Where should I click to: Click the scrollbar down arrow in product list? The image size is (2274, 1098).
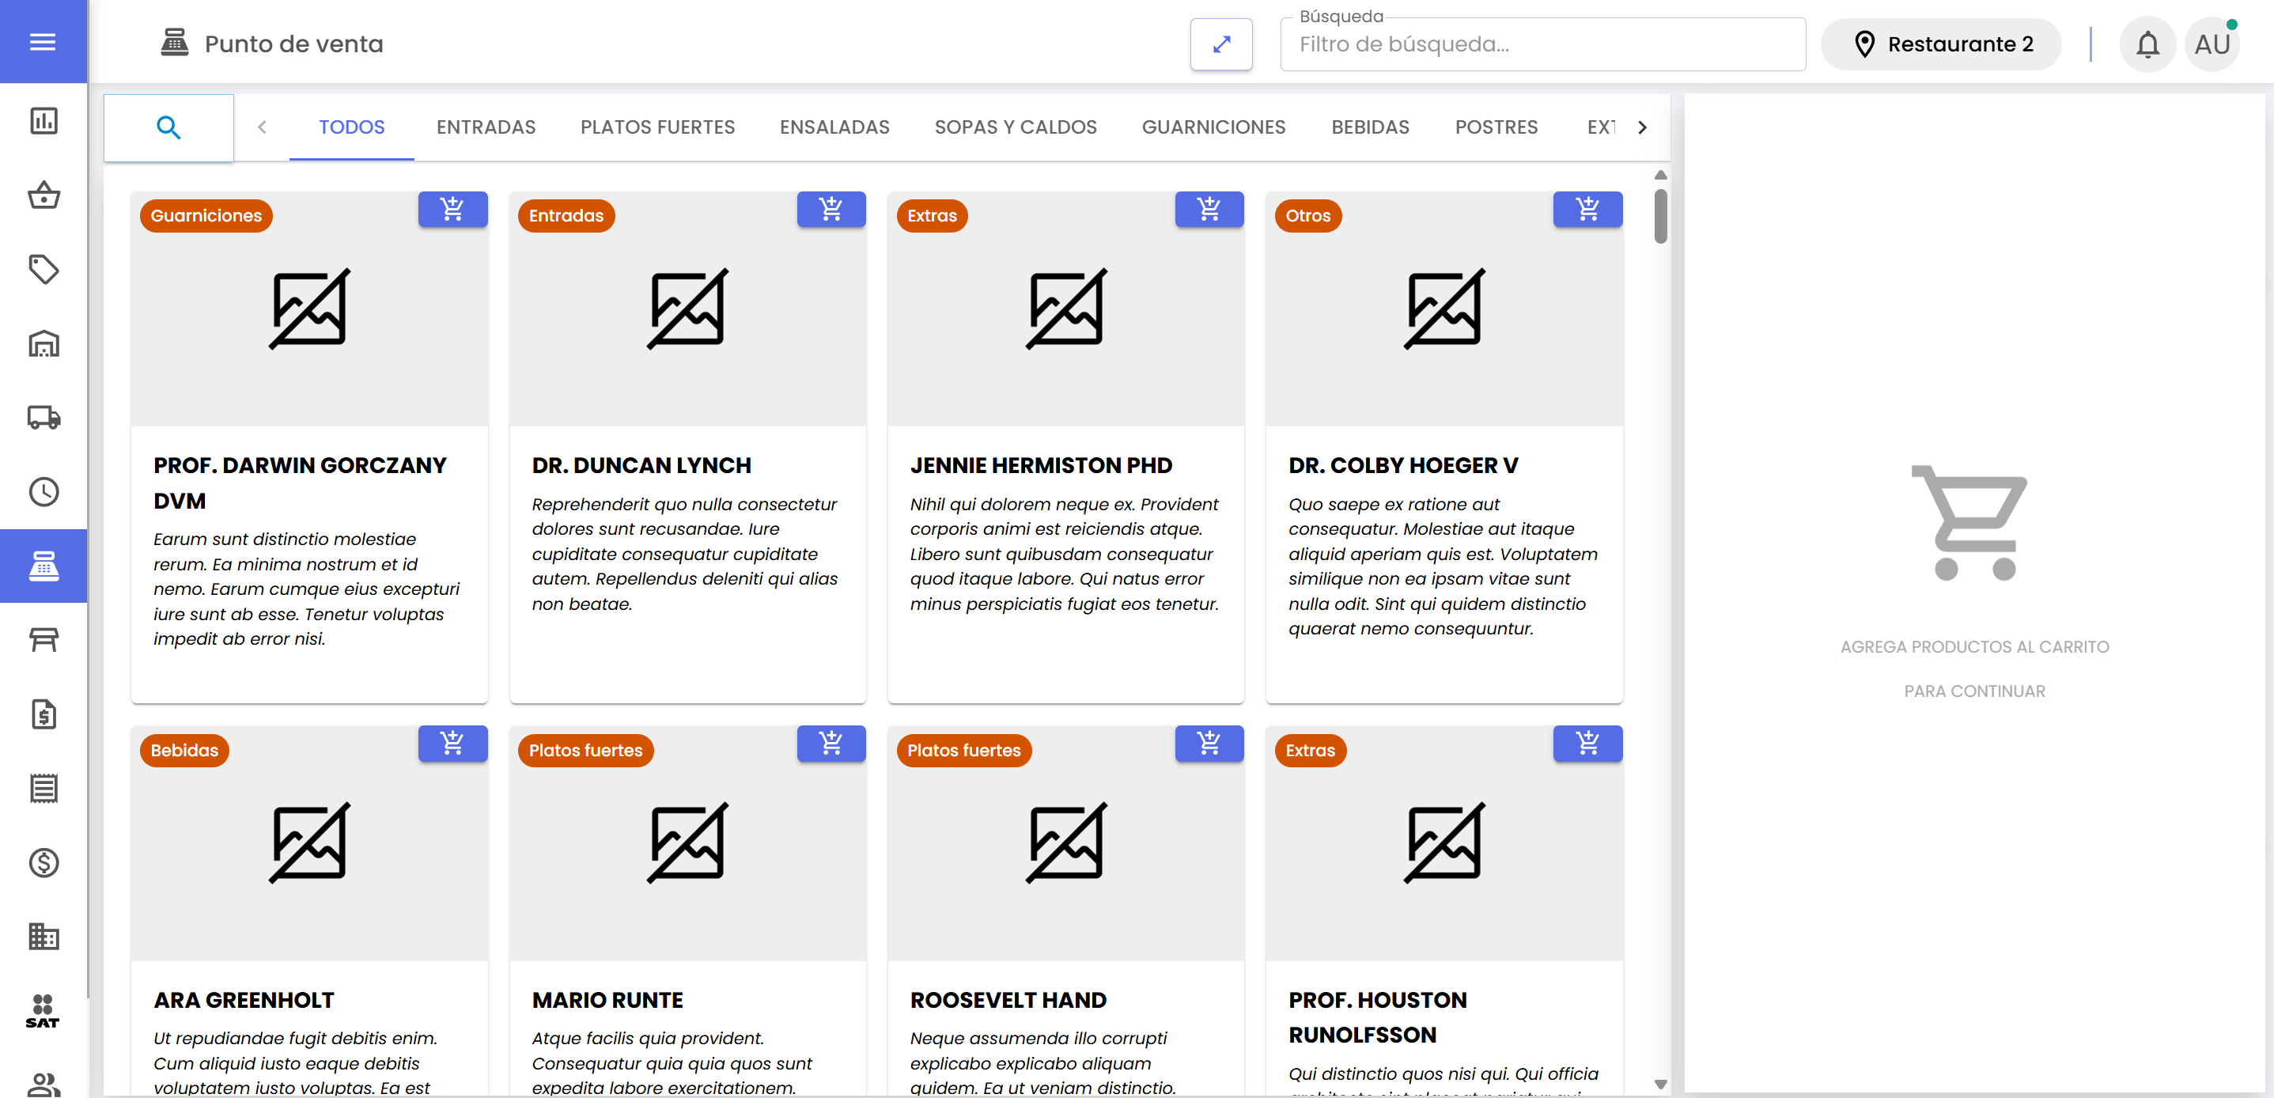click(x=1660, y=1084)
